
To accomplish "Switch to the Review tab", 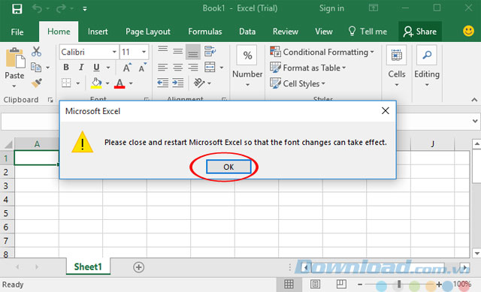I will (286, 32).
